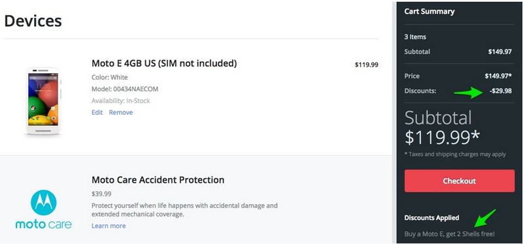Click the large Subtotal $119.99 amount
Image resolution: width=523 pixels, height=244 pixels.
[443, 137]
